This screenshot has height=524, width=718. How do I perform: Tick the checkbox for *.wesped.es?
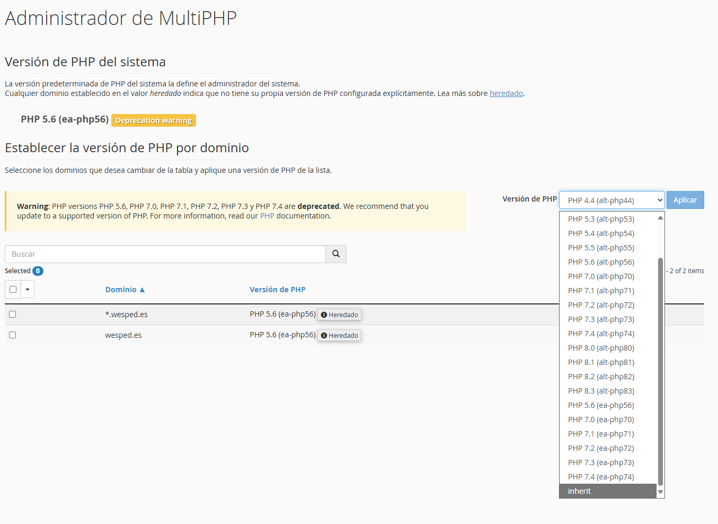13,315
